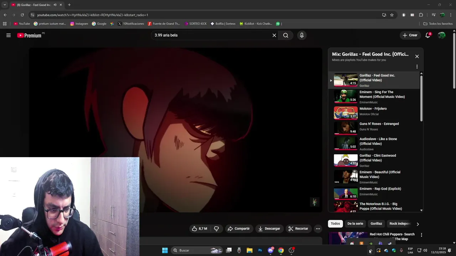The image size is (456, 256).
Task: Go back in Chrome
Action: click(5, 15)
